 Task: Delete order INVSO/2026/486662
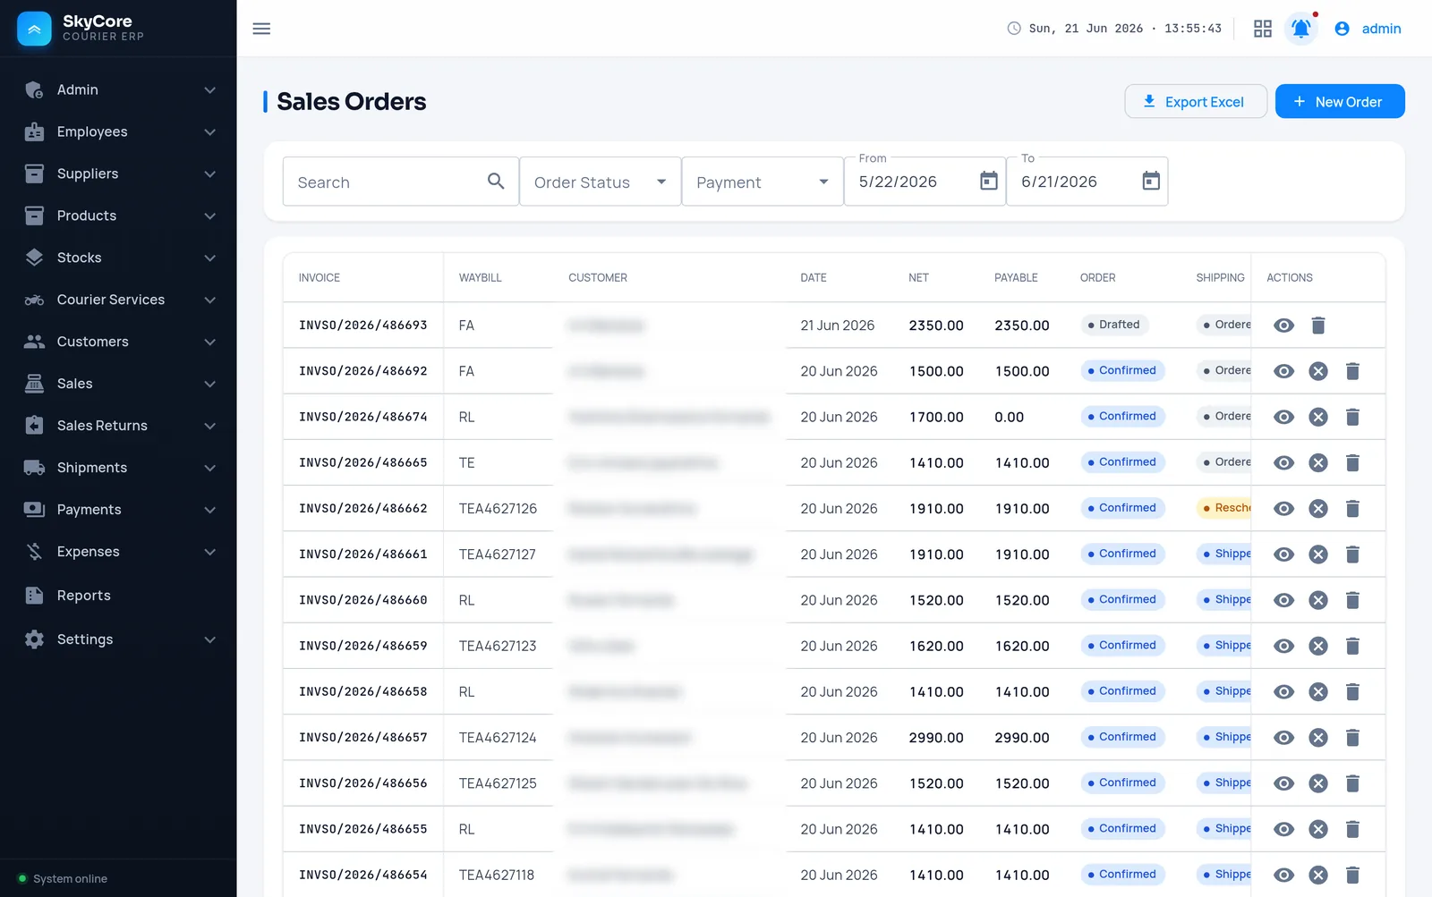tap(1352, 509)
